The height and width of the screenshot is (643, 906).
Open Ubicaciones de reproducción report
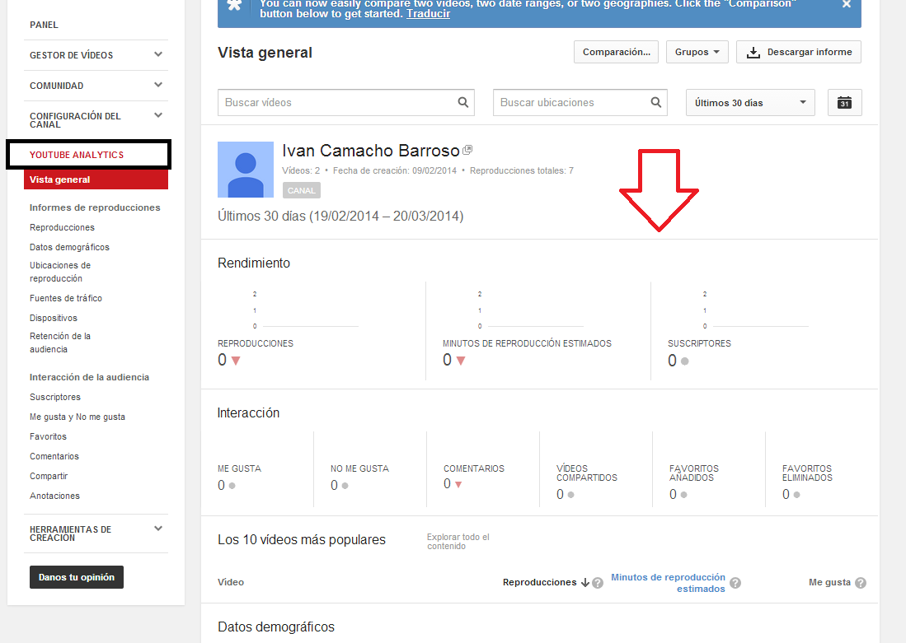tap(60, 272)
